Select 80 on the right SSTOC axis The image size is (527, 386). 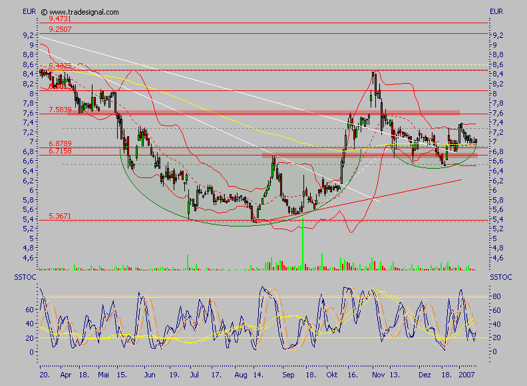[x=497, y=296]
